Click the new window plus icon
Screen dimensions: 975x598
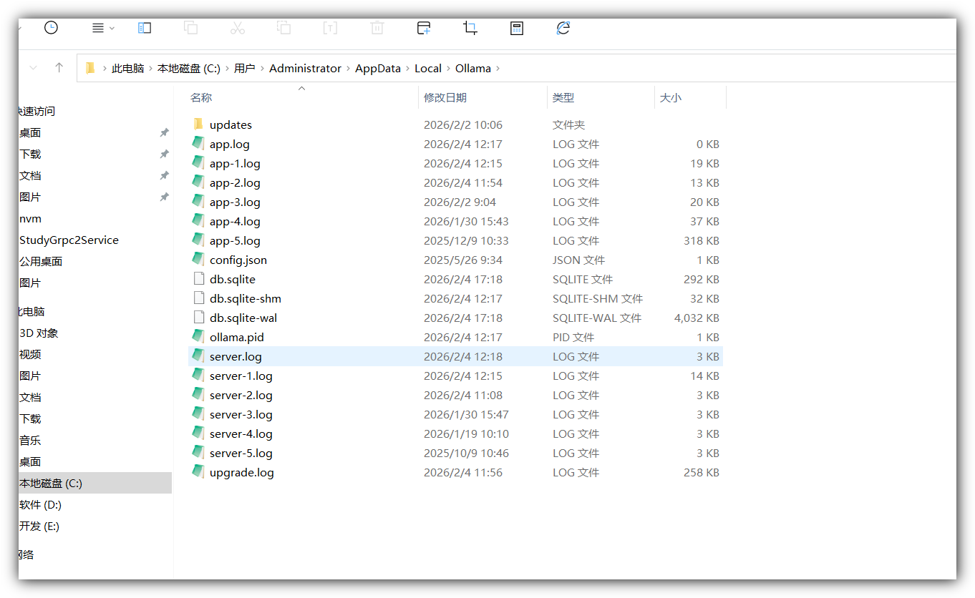424,28
